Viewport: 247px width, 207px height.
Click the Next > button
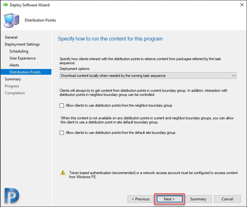tap(169, 199)
